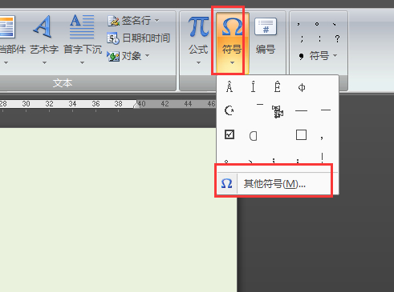
Task: Click the ruler right indent marker
Action: click(x=136, y=106)
